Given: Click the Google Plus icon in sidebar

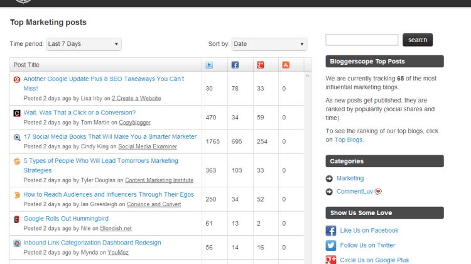Looking at the screenshot, I should [x=331, y=260].
